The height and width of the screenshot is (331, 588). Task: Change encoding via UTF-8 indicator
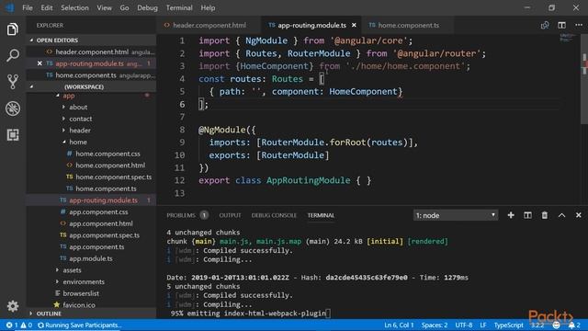tap(464, 325)
